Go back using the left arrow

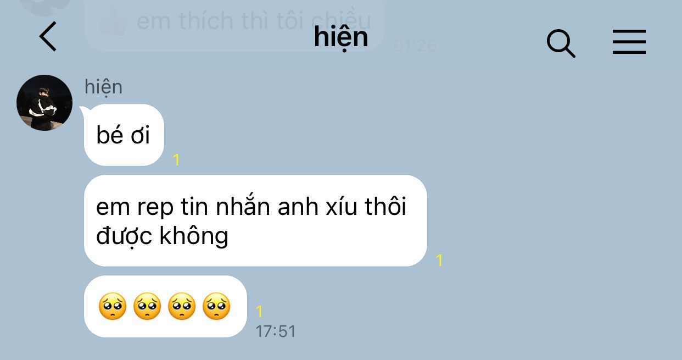pos(48,37)
